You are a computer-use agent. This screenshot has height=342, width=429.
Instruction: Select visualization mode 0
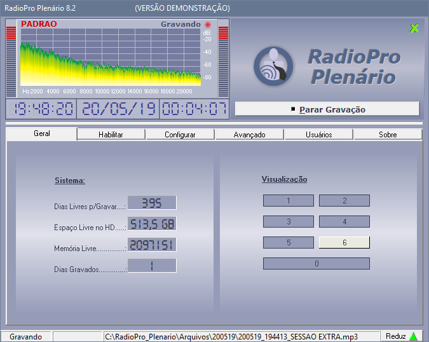click(x=317, y=263)
